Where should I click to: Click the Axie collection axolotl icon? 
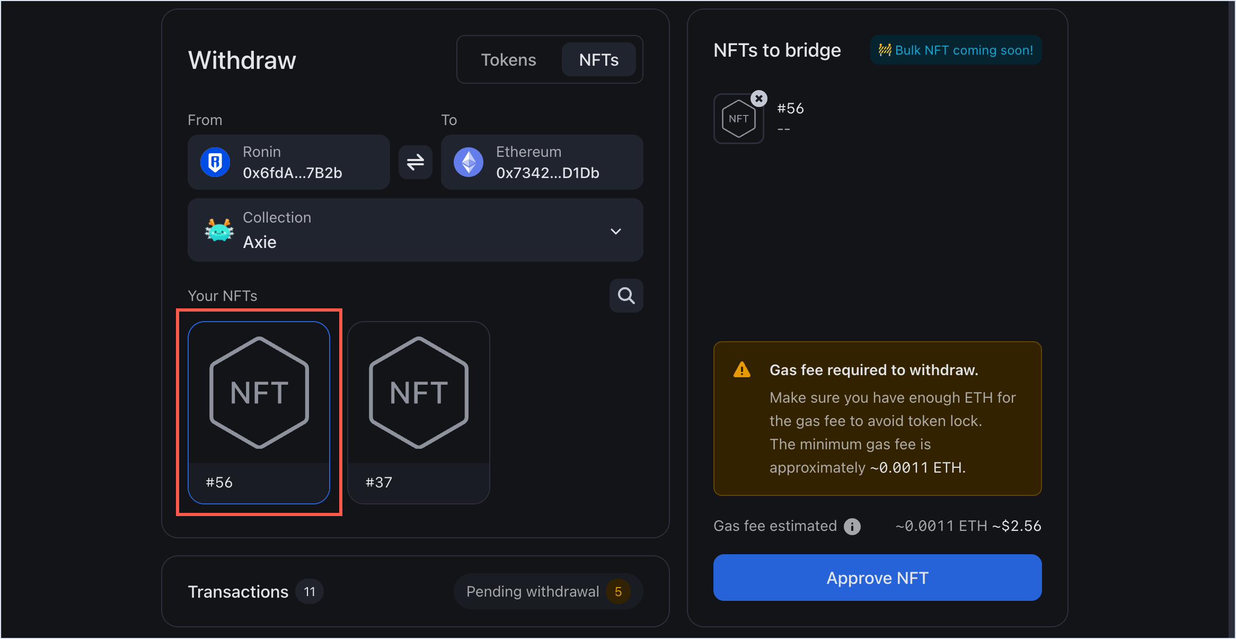point(218,230)
